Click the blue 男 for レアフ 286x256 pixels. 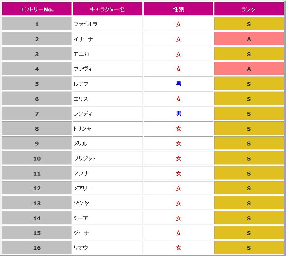179,84
